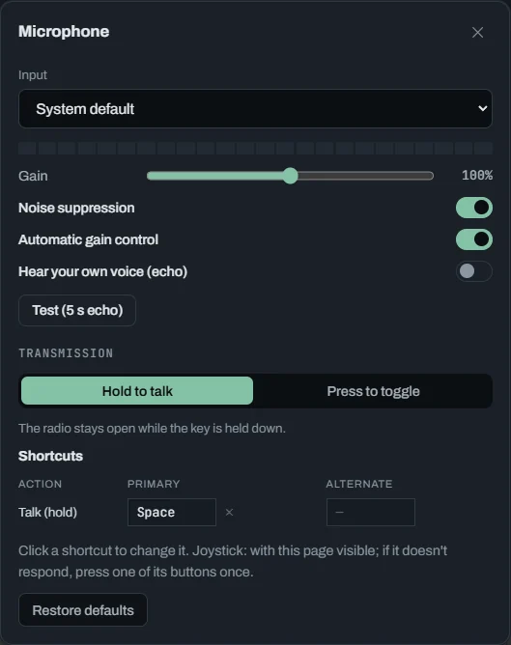Screen dimensions: 511x645
Task: Open the System default input dropdown
Action: [x=255, y=108]
